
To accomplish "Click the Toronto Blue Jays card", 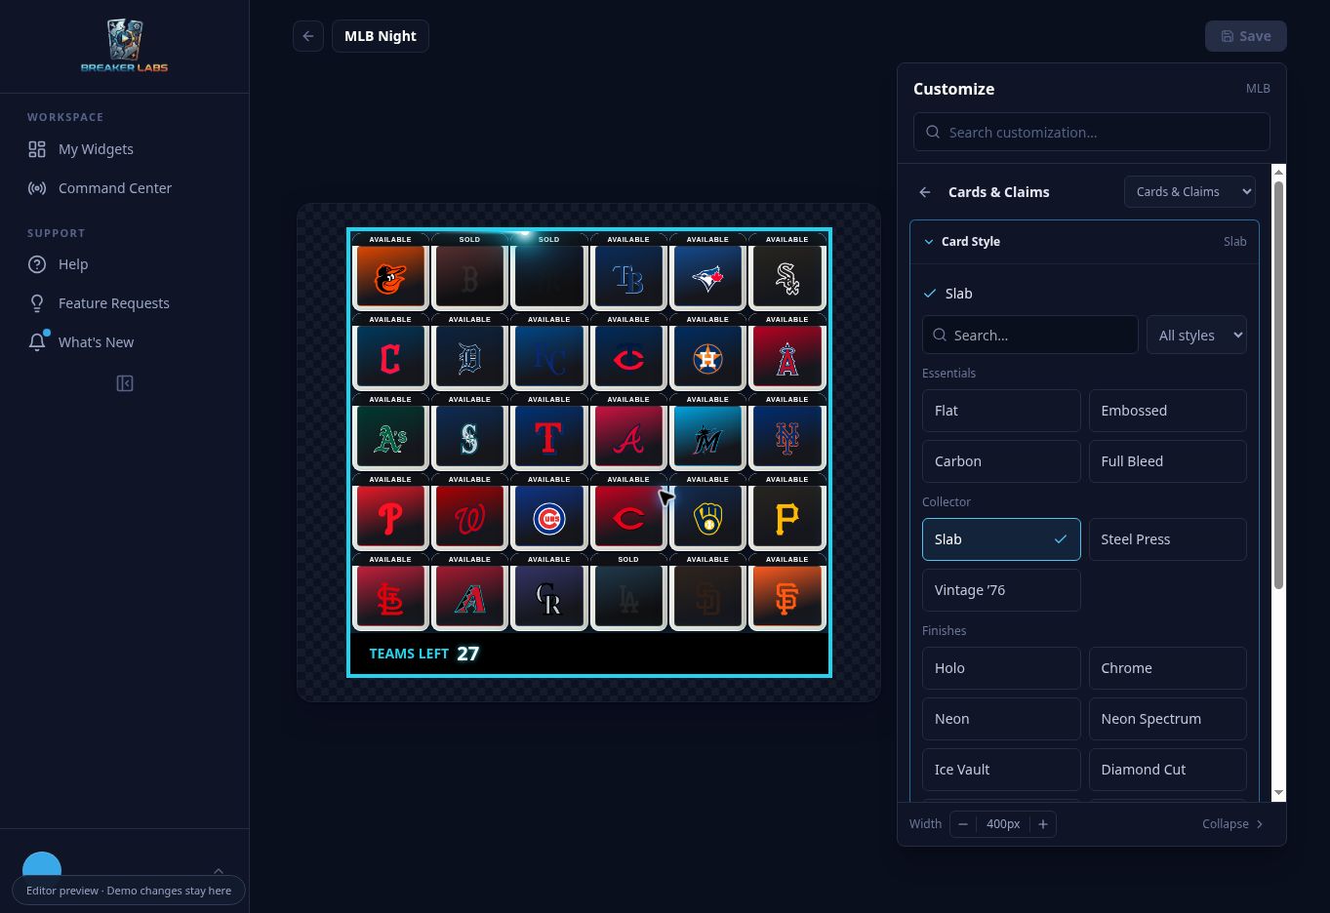I will pos(707,270).
